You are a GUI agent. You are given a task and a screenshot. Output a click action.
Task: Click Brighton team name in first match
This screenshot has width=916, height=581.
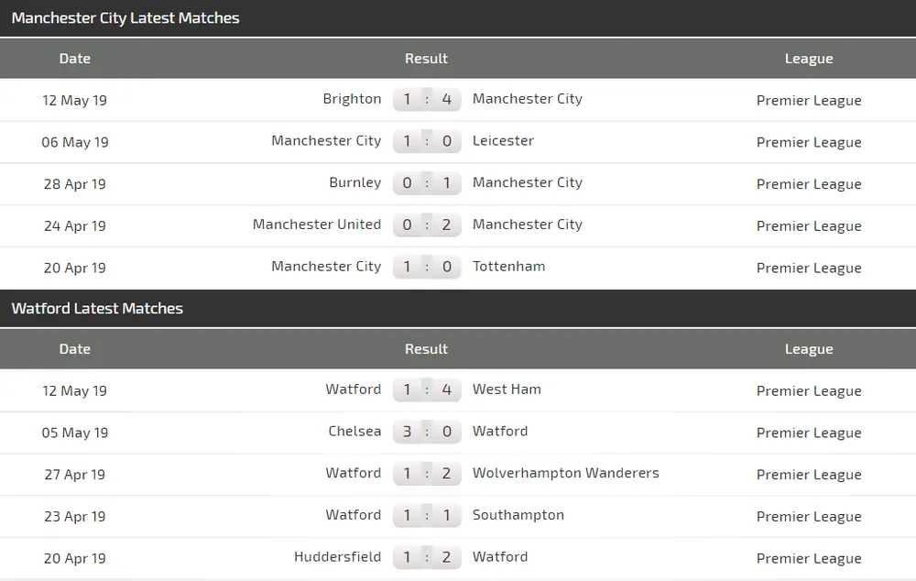point(352,99)
